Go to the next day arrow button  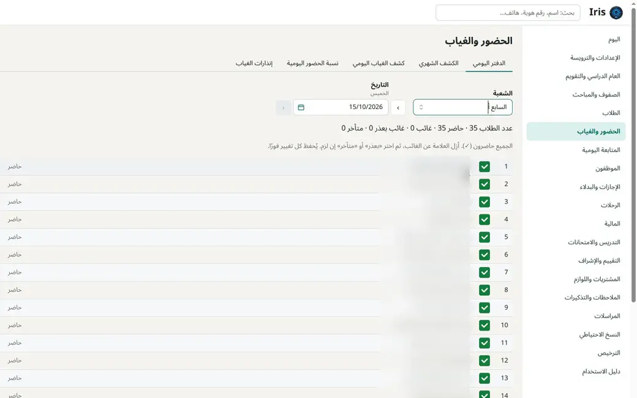[398, 108]
